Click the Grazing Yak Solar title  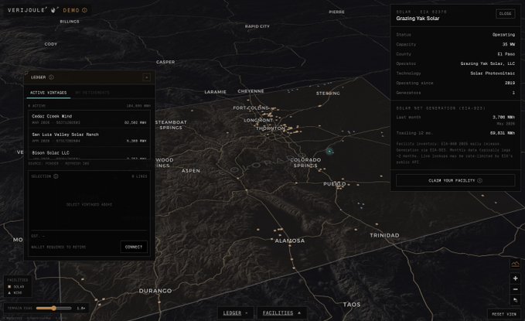pos(418,19)
